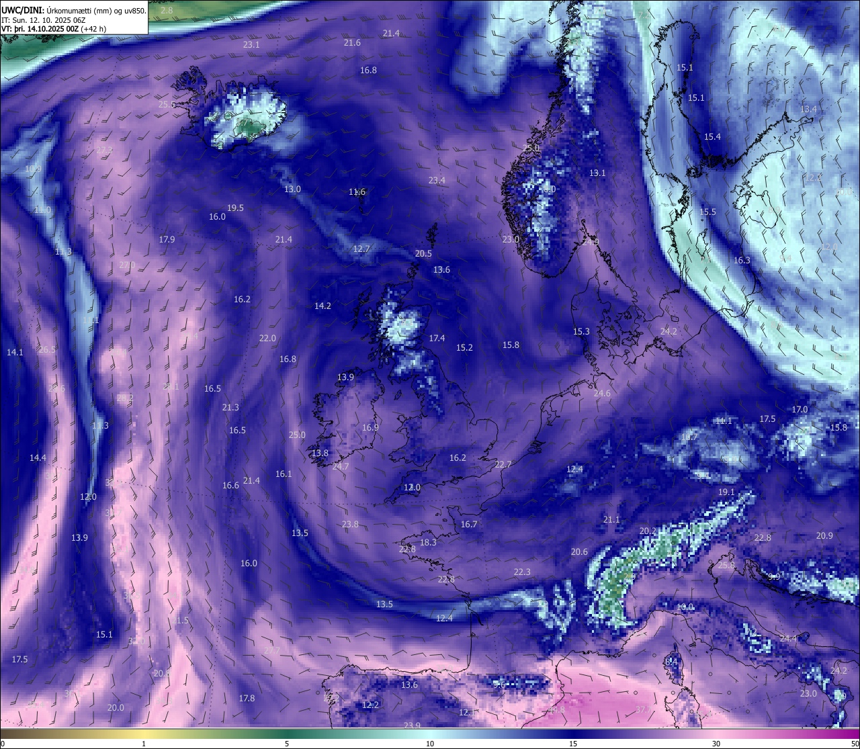Select the 16.1 value label

coord(284,474)
